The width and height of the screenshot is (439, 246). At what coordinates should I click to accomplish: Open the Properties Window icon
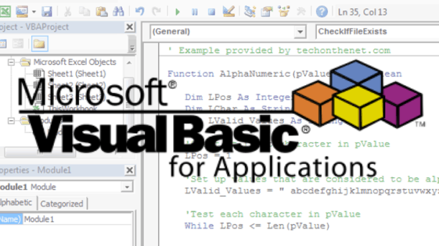pos(266,12)
